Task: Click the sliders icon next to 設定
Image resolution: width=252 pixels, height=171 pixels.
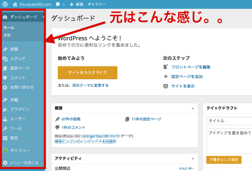Action: coord(5,138)
